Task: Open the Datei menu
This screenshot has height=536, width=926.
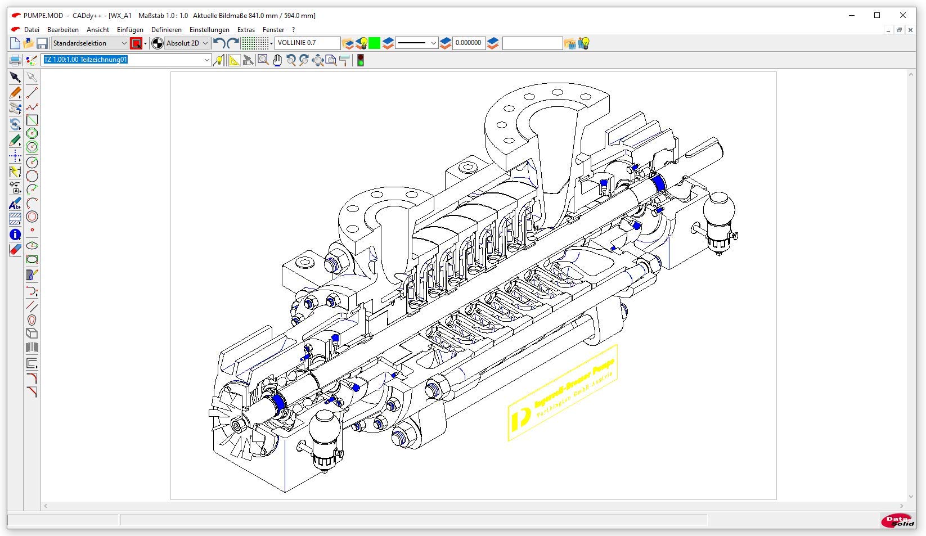Action: (x=32, y=30)
